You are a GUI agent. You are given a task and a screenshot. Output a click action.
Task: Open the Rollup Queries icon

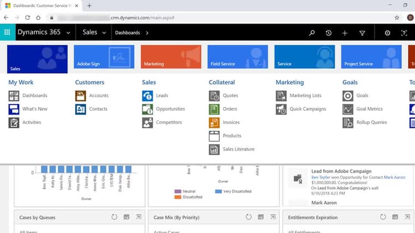(348, 123)
